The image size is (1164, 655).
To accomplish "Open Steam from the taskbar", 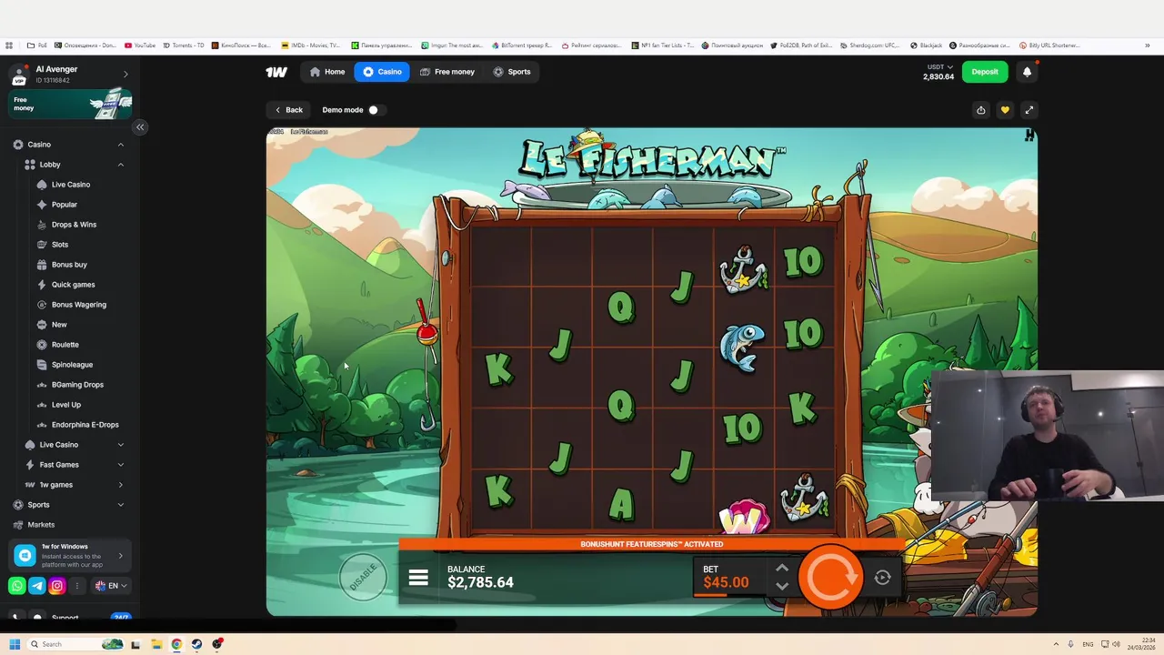I will [x=196, y=644].
